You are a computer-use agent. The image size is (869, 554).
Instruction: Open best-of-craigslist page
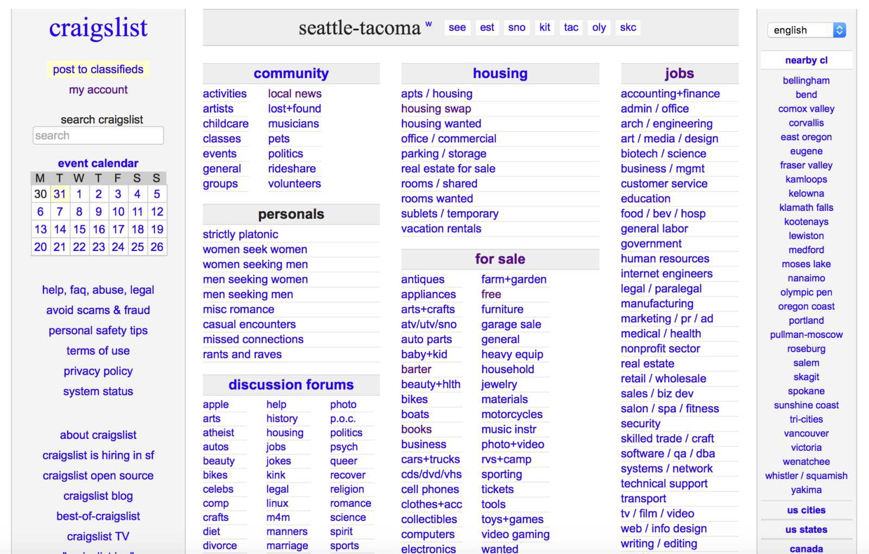tap(98, 517)
